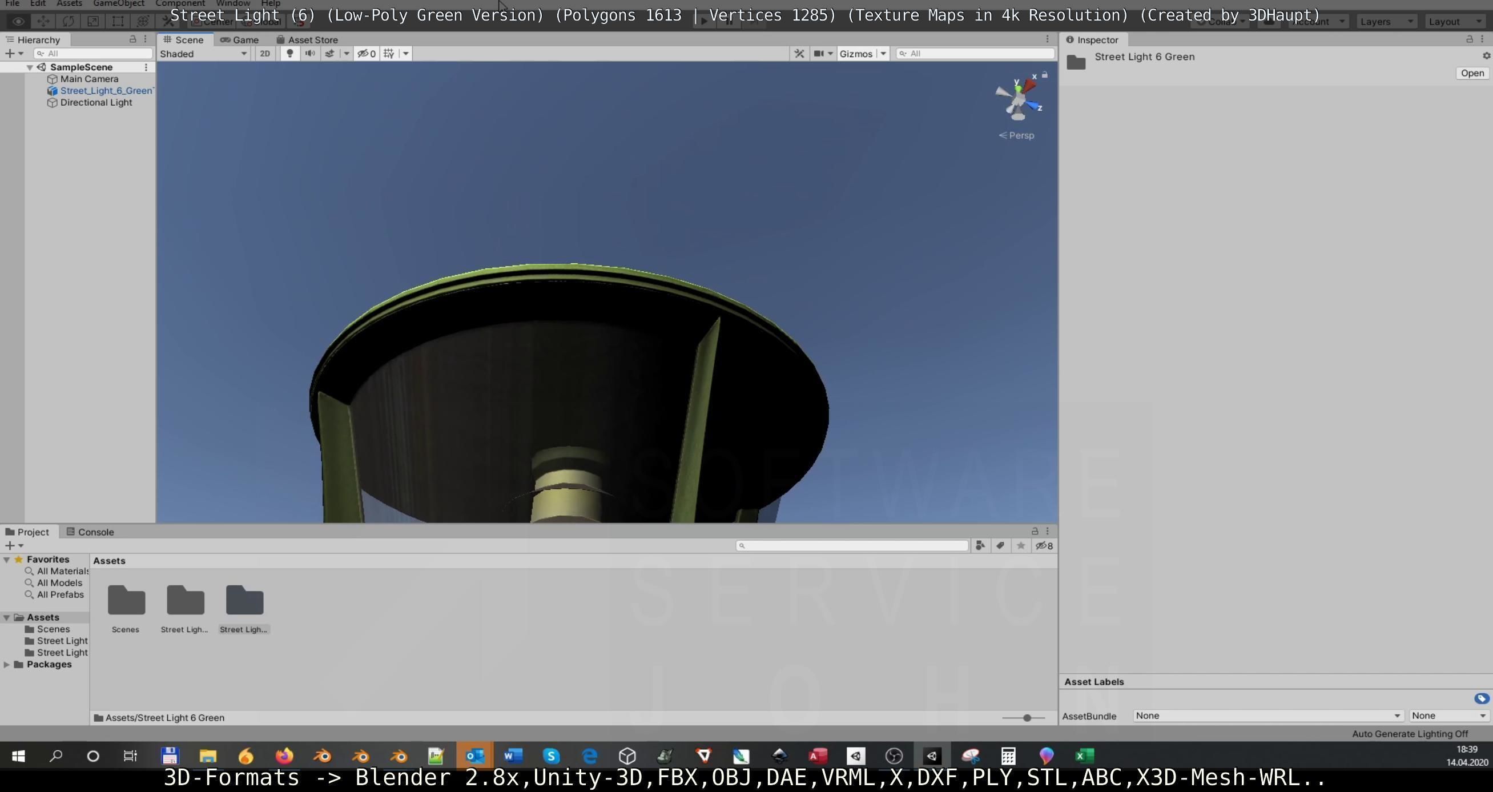Open scene camera settings dropdown
This screenshot has height=792, width=1493.
pyautogui.click(x=823, y=53)
